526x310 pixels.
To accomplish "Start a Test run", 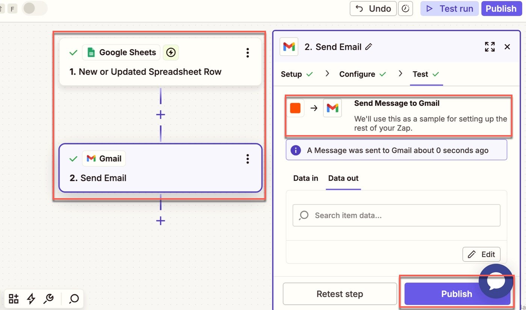I will 449,9.
